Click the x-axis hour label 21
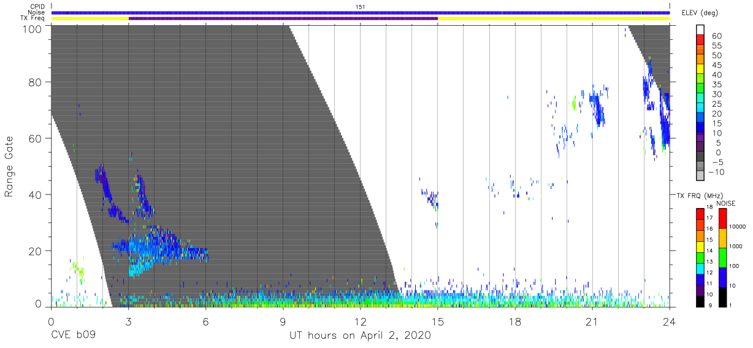The height and width of the screenshot is (348, 753). 592,321
